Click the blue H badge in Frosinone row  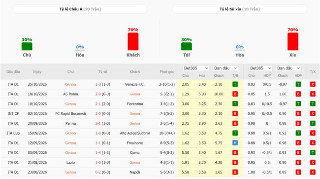pyautogui.click(x=235, y=143)
